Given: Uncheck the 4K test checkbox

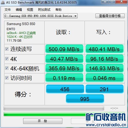Looking at the screenshot, I should point(7,59).
